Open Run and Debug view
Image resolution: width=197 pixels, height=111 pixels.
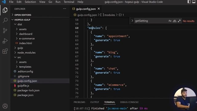pyautogui.click(x=5, y=41)
